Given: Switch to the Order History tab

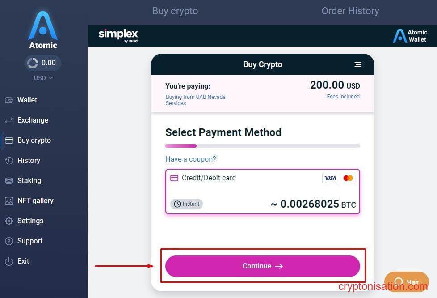Looking at the screenshot, I should pyautogui.click(x=350, y=11).
